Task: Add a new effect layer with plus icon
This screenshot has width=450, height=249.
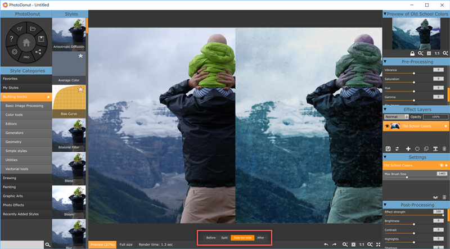Action: (408, 148)
